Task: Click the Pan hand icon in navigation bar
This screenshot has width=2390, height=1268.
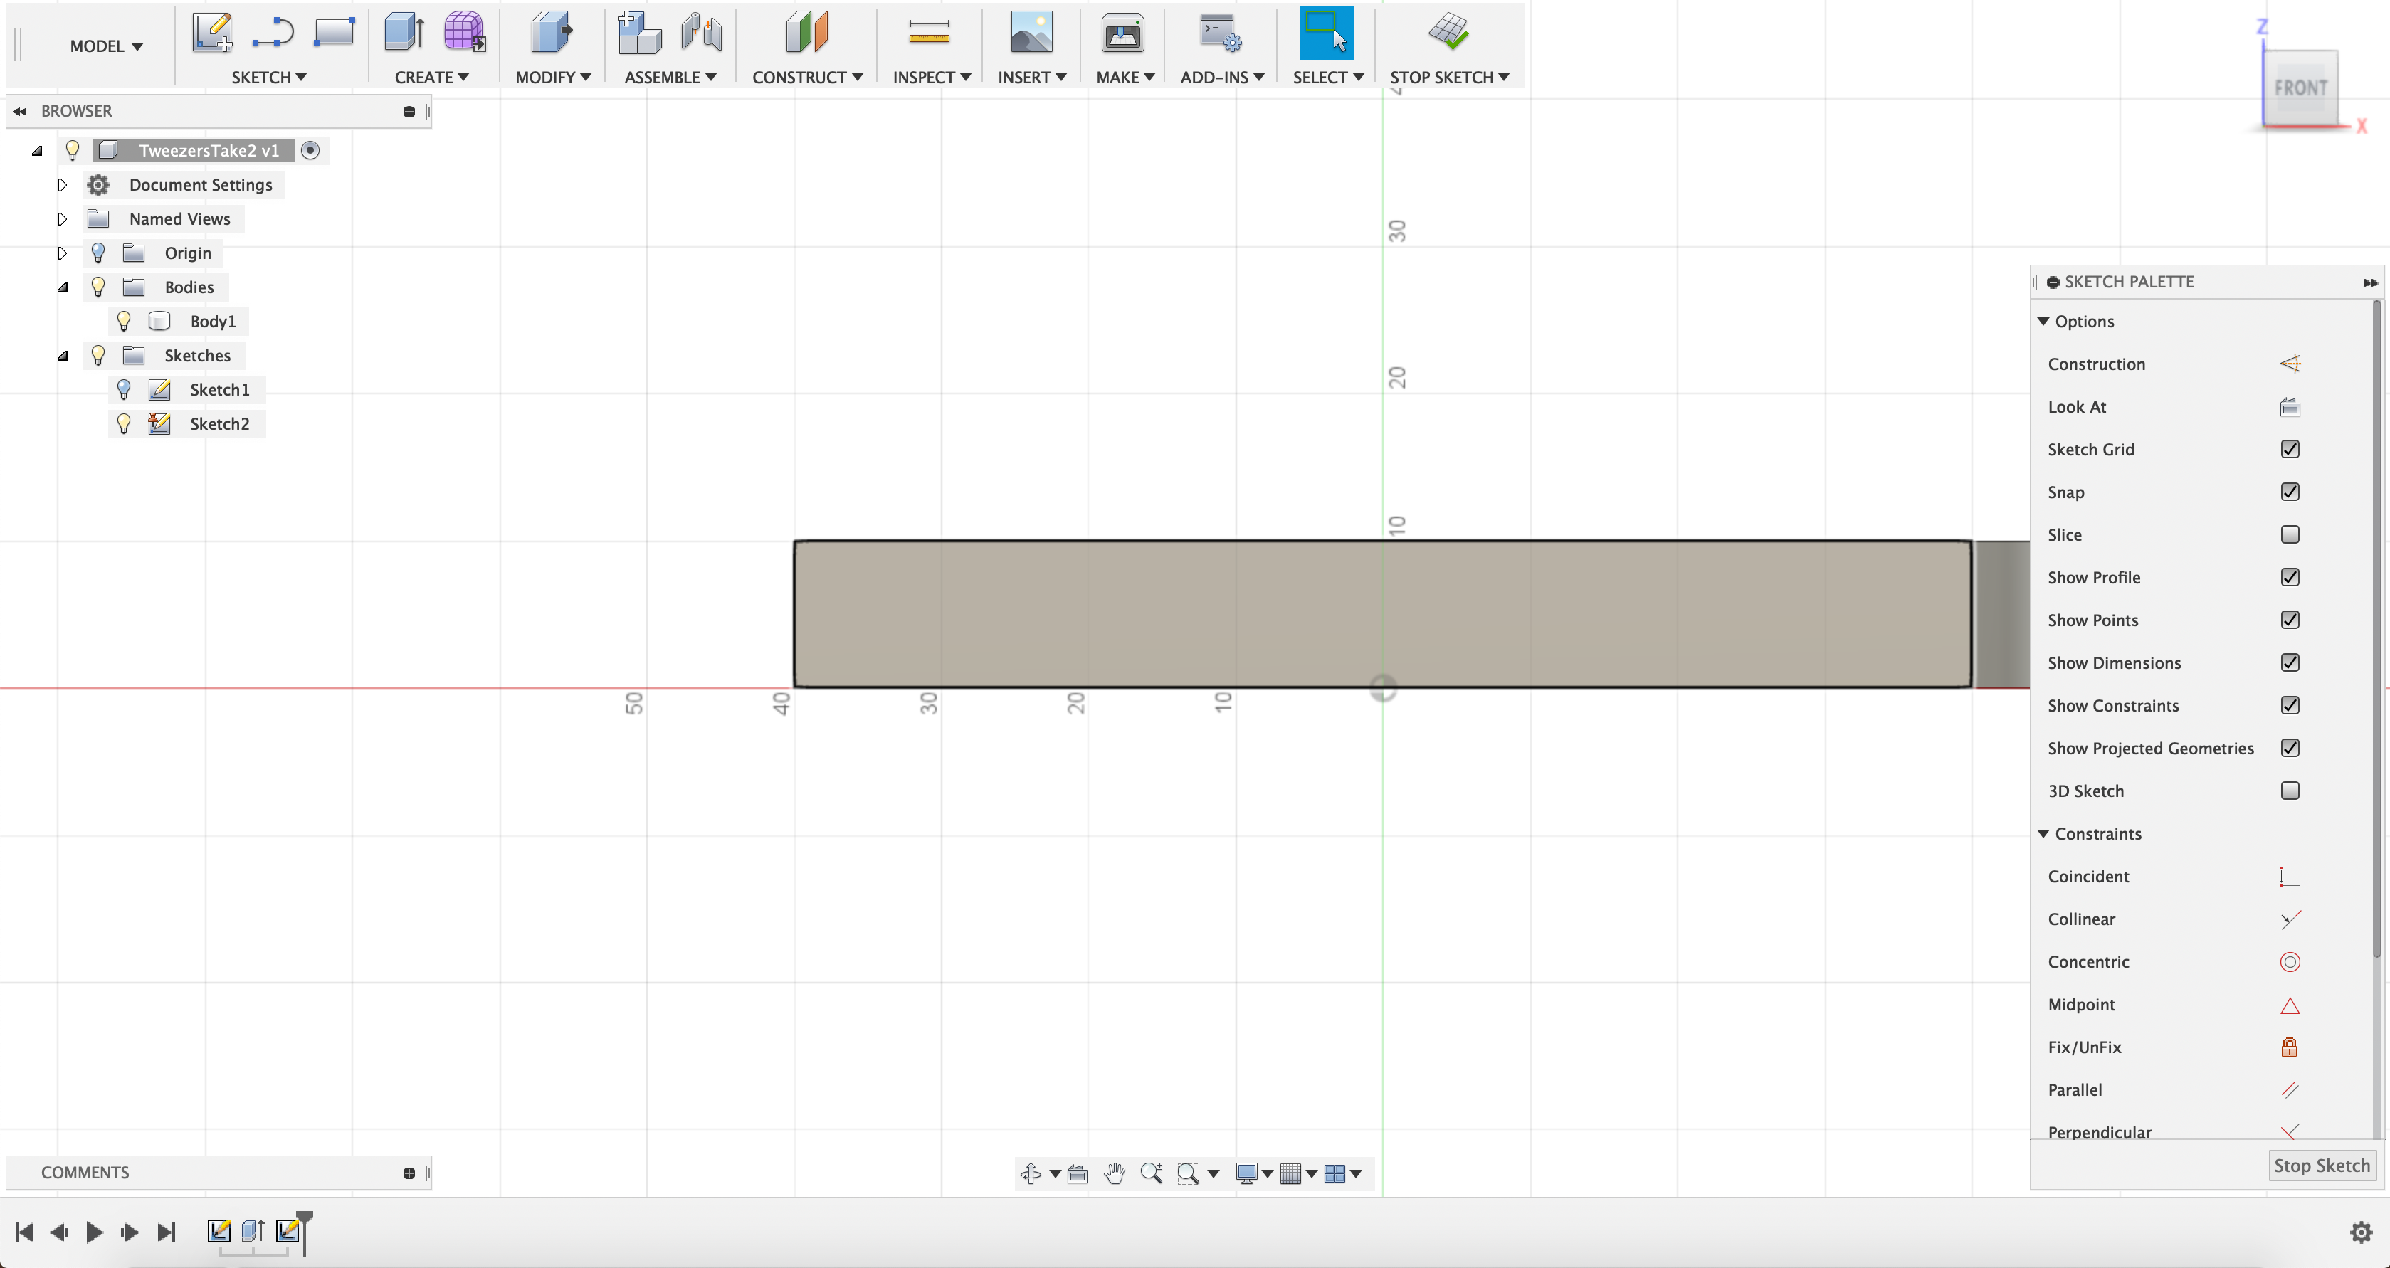Action: pos(1115,1173)
